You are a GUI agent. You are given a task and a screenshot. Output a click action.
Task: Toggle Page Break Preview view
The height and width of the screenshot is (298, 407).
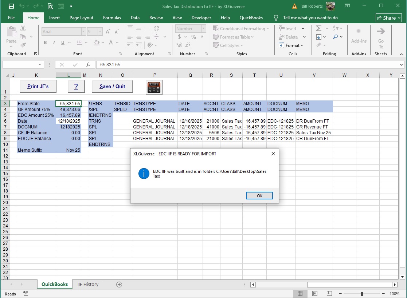329,294
